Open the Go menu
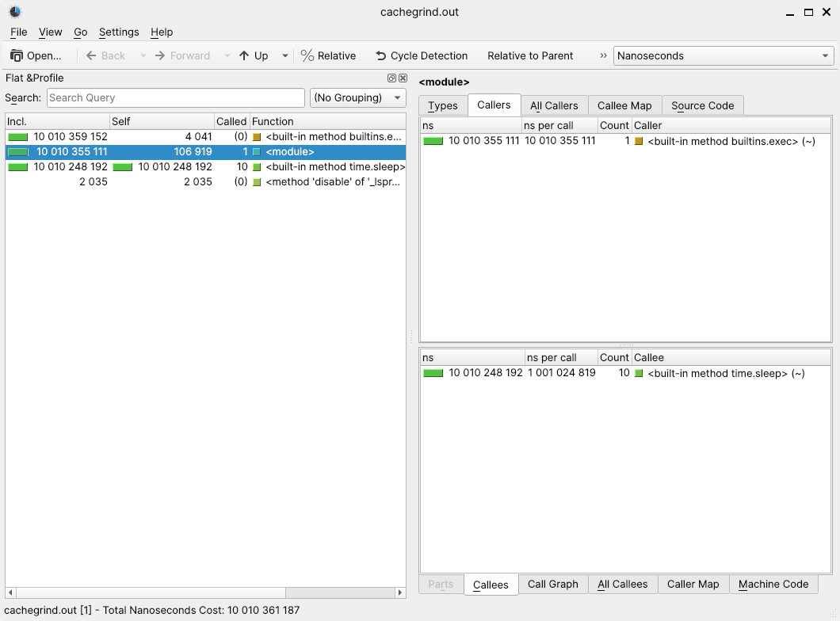 pyautogui.click(x=80, y=32)
